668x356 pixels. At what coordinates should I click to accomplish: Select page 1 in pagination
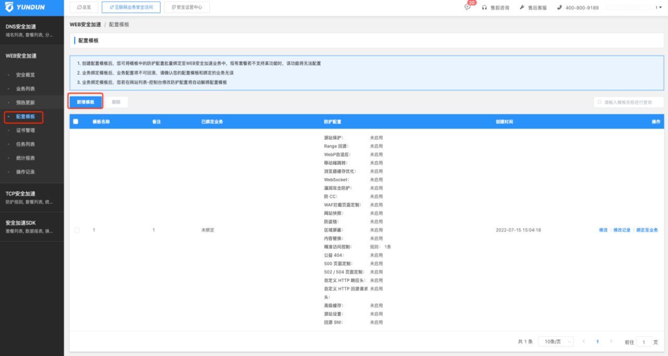pyautogui.click(x=598, y=341)
